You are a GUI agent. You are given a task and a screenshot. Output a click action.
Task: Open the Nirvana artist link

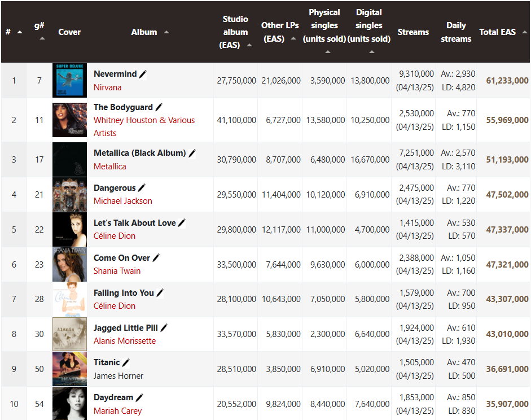pos(107,88)
